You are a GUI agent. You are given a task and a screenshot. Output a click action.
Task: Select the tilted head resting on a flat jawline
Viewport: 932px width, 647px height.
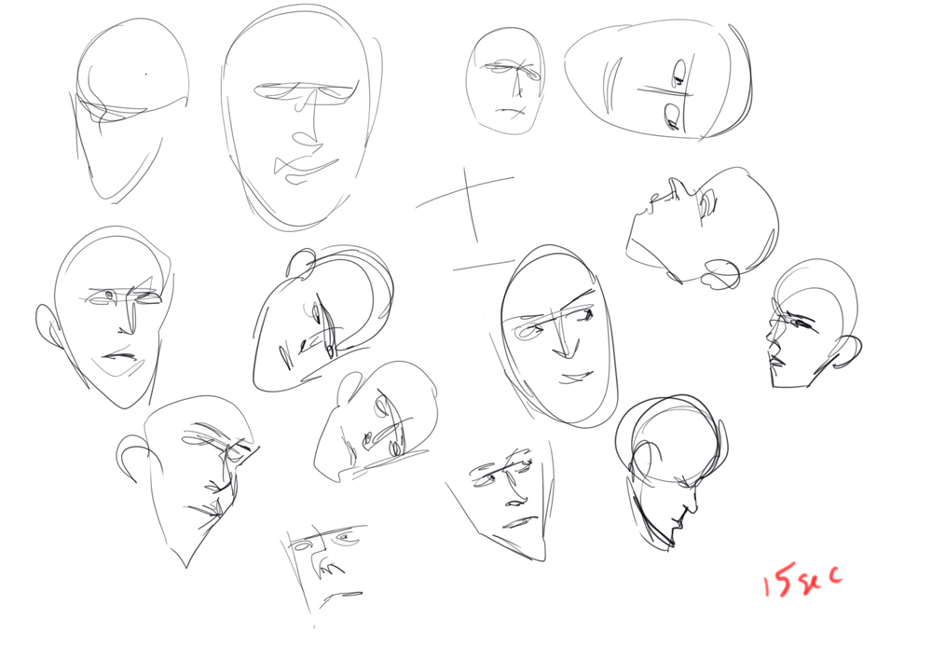[377, 424]
